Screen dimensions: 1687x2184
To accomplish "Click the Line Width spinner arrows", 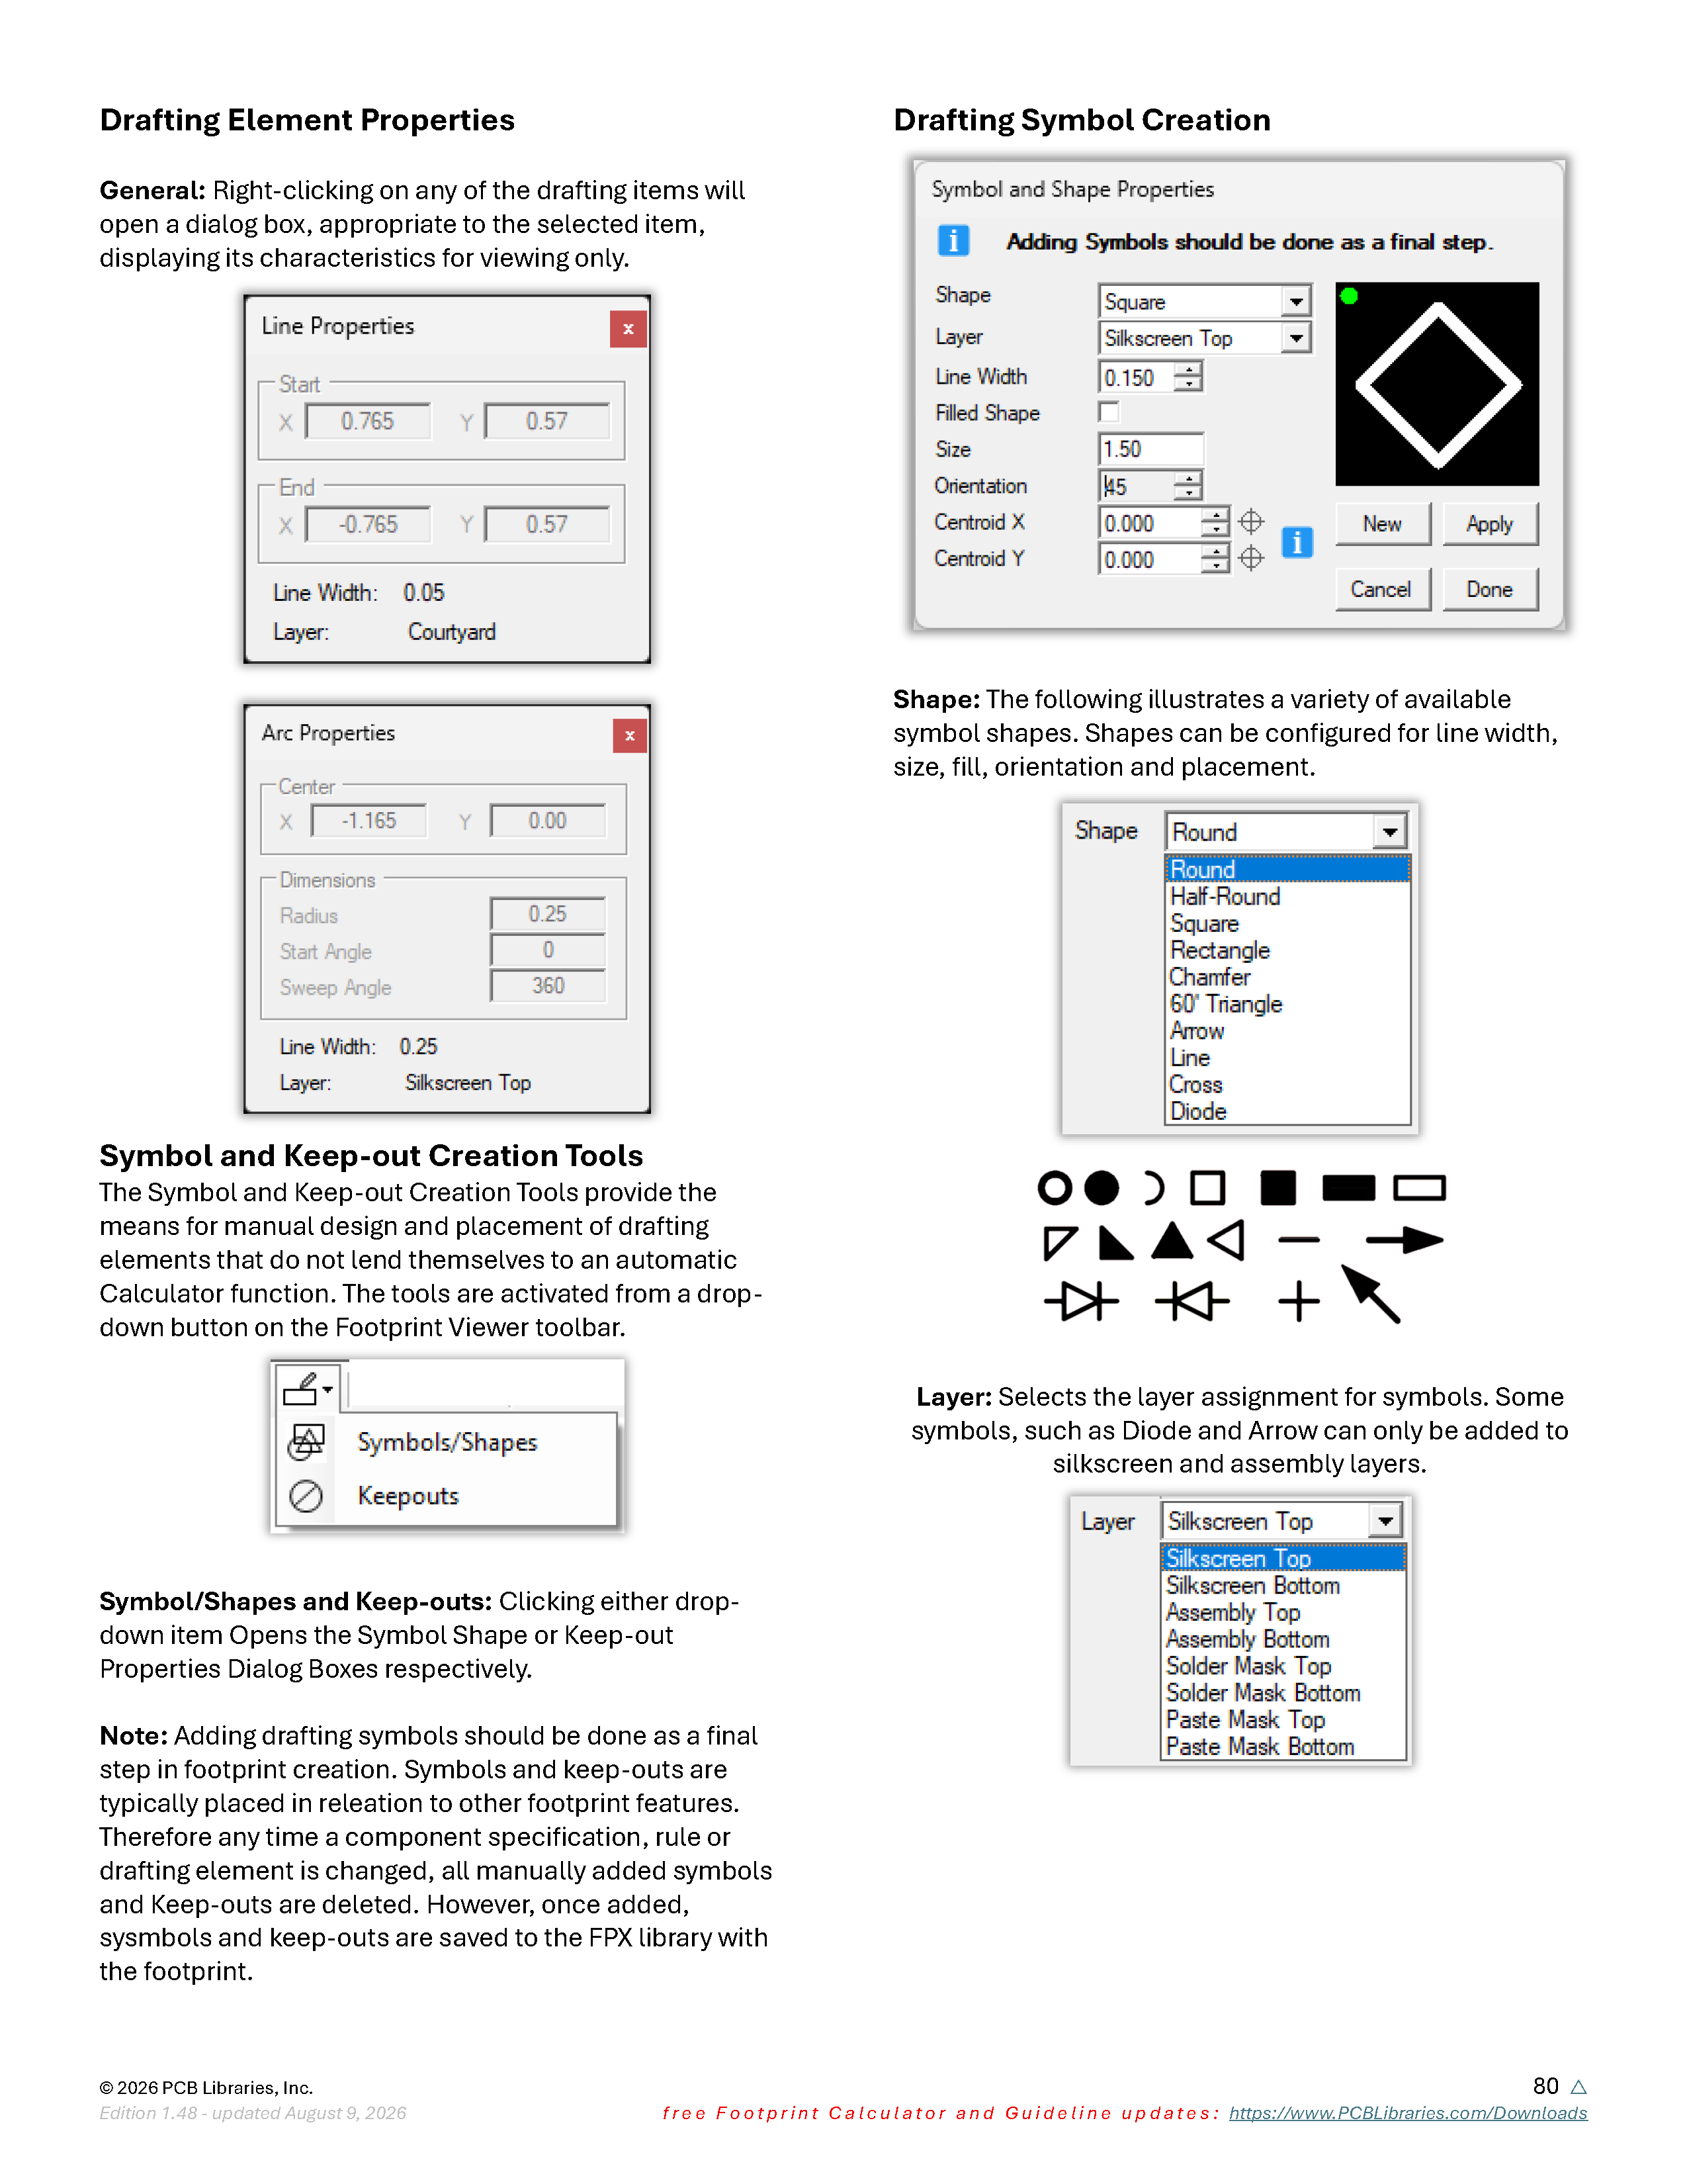I will 1188,377.
